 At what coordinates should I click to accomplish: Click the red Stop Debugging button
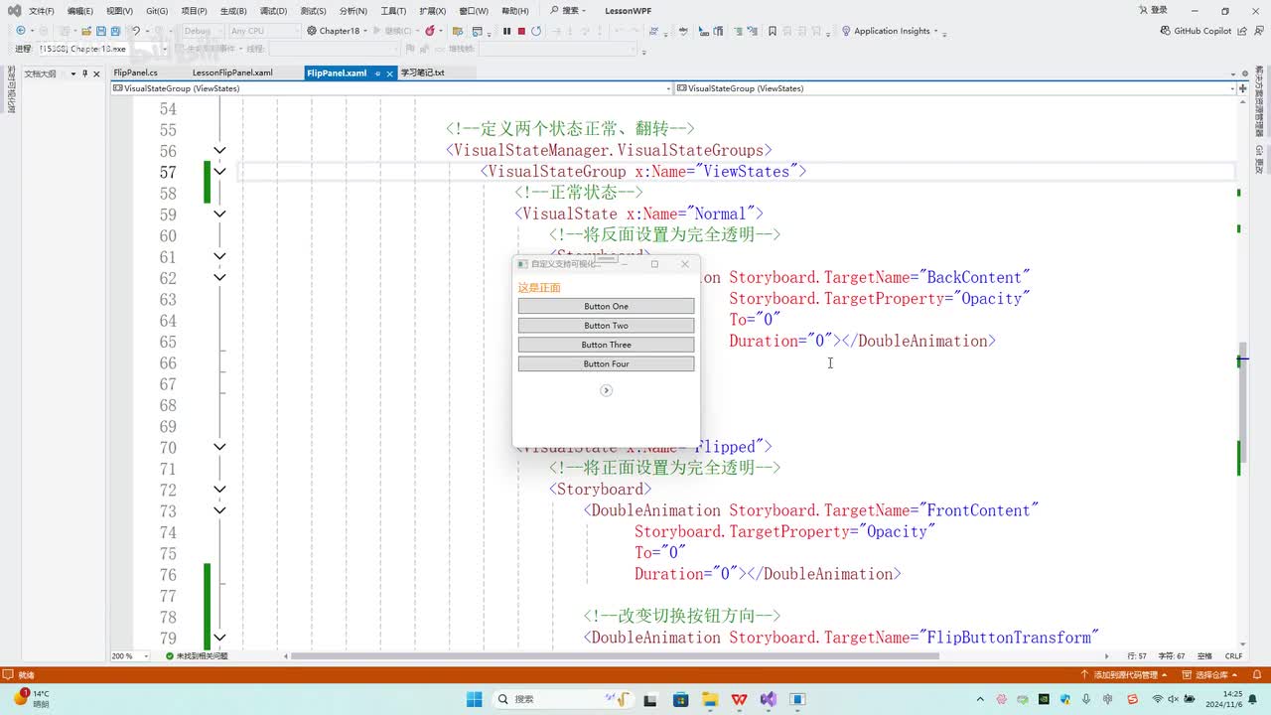coord(521,31)
